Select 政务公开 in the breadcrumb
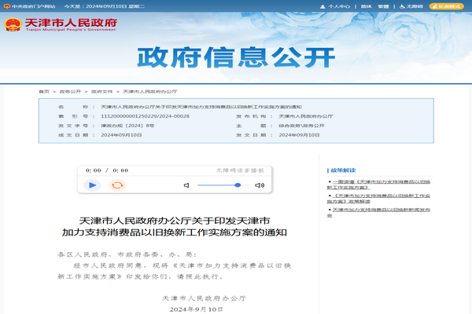Screen dimensions: 472x314 [71, 91]
